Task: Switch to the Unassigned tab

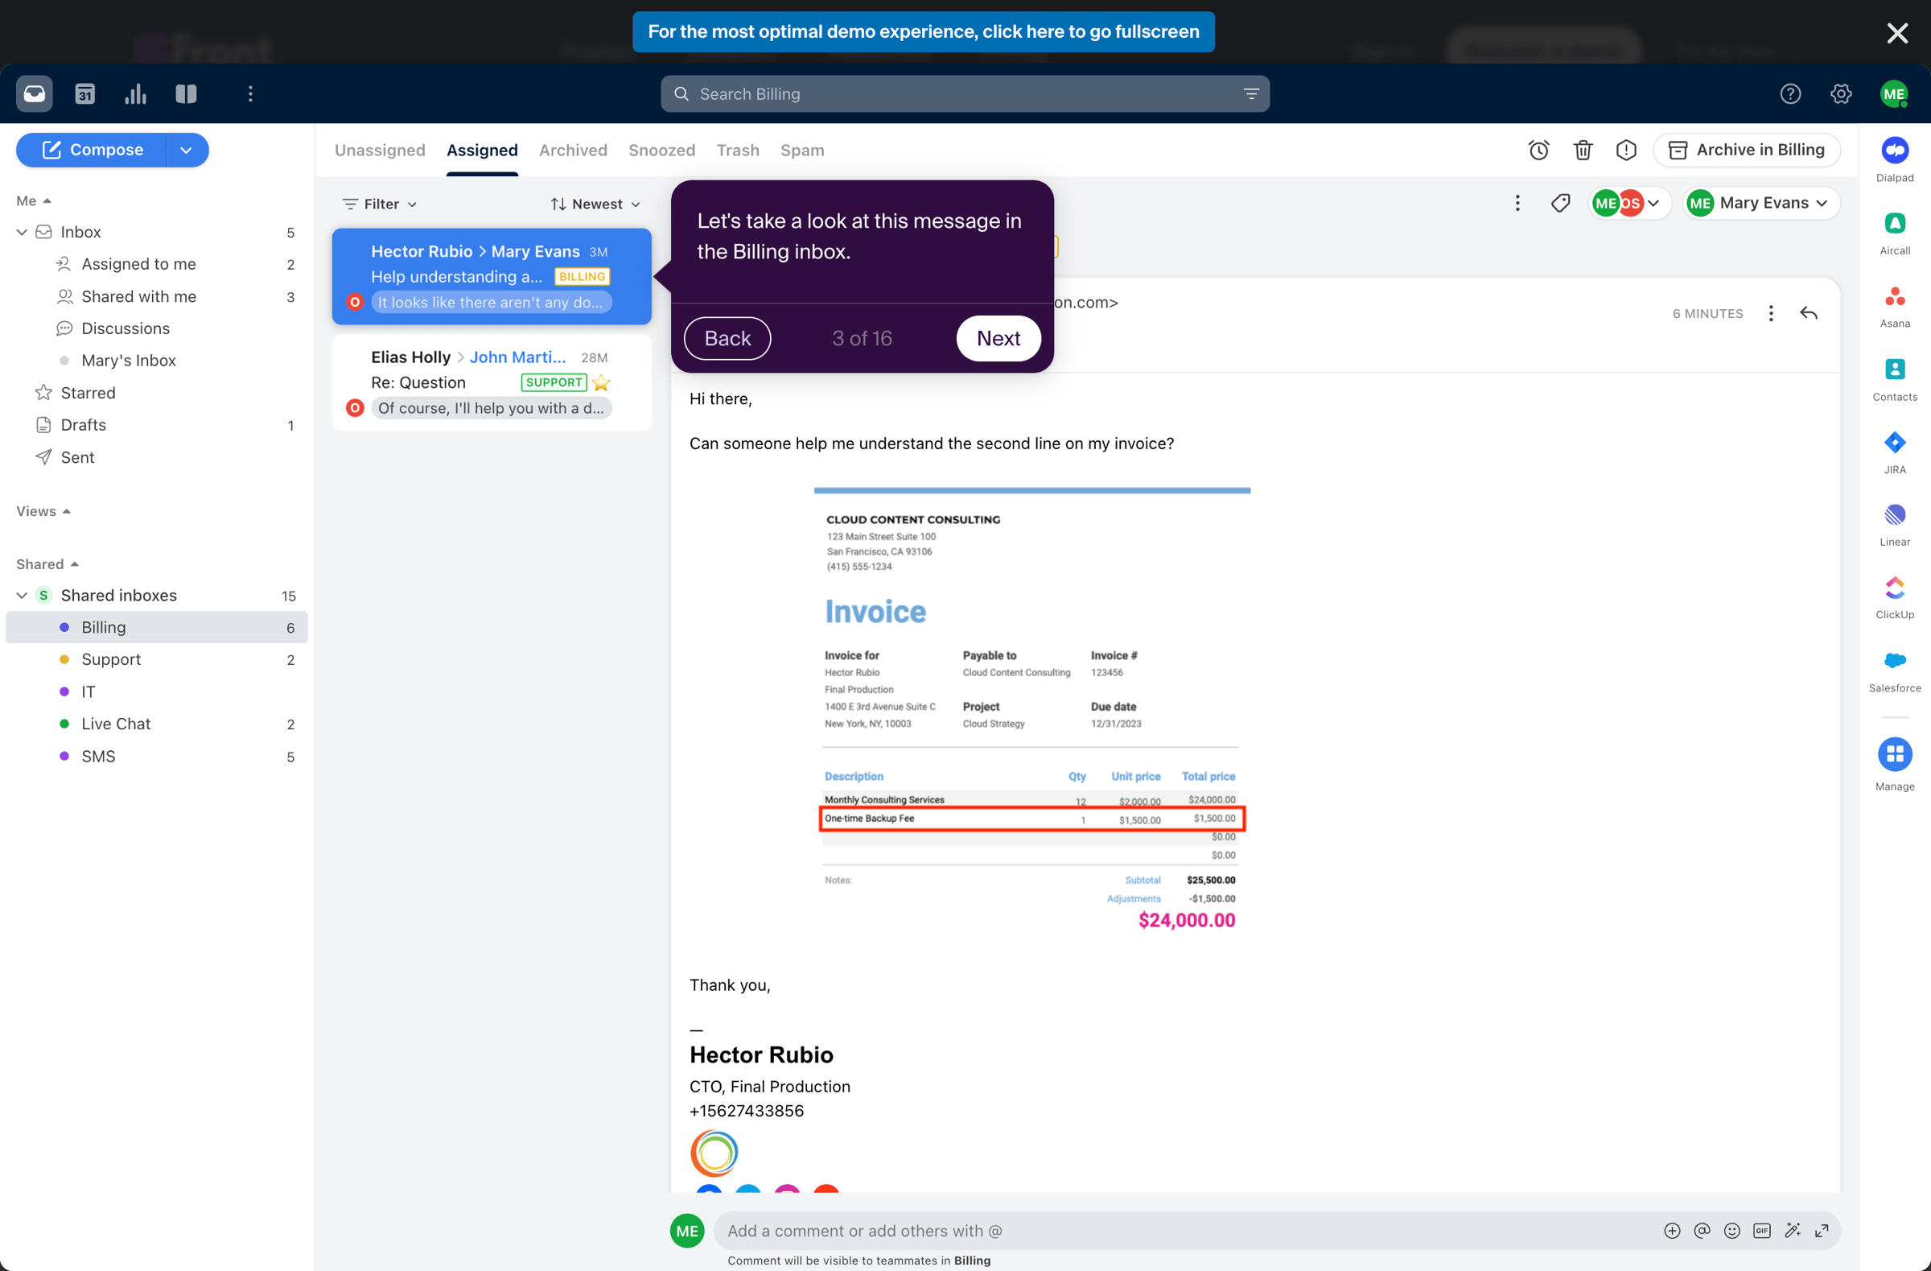Action: [380, 151]
